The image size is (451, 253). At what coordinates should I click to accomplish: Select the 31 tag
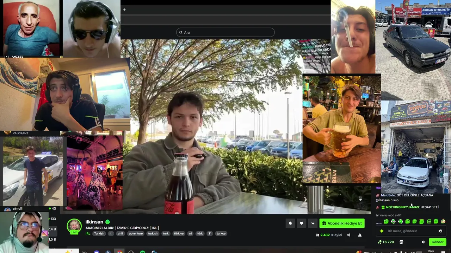[210, 233]
